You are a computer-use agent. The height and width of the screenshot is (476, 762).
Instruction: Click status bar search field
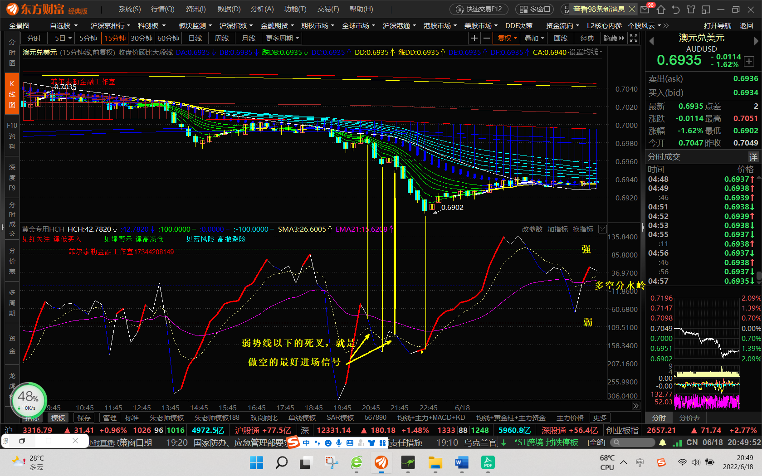coord(633,442)
